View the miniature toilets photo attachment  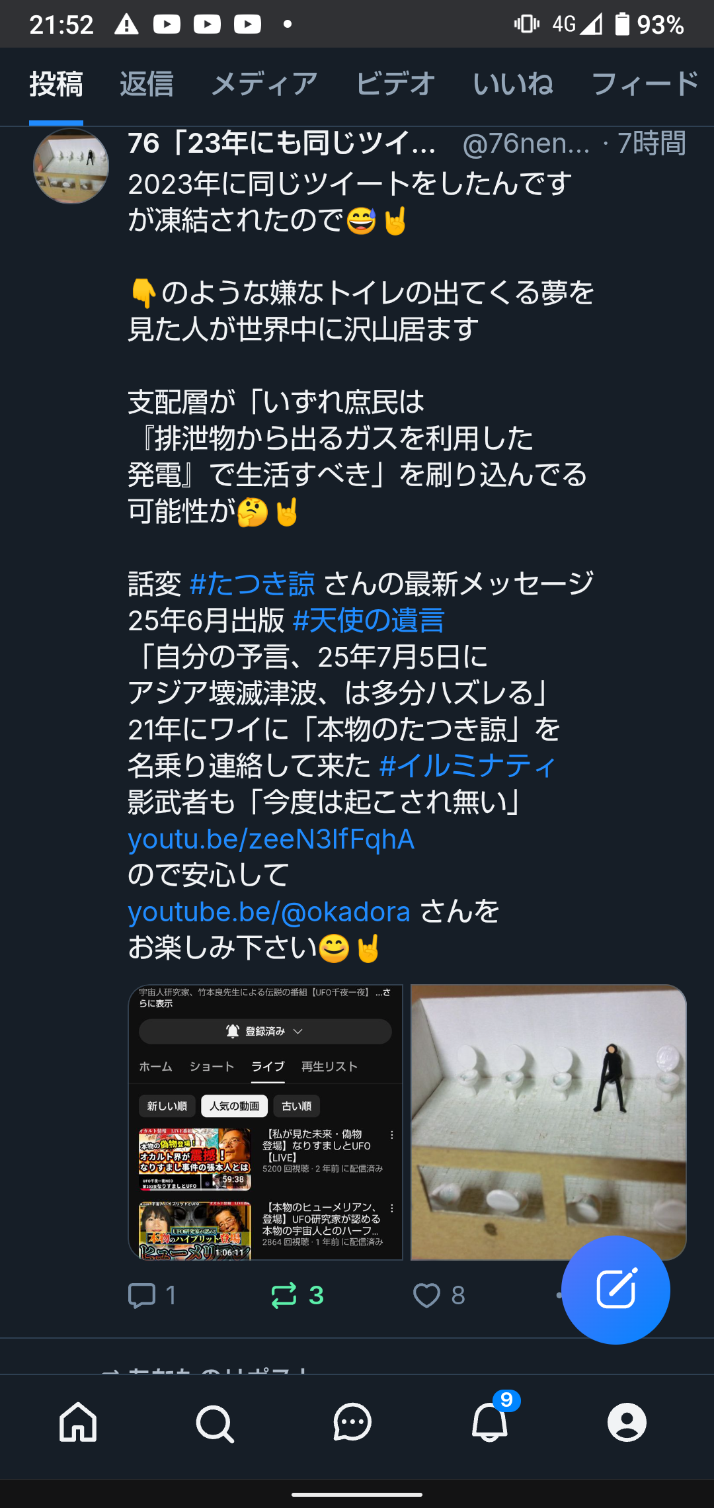(548, 1122)
